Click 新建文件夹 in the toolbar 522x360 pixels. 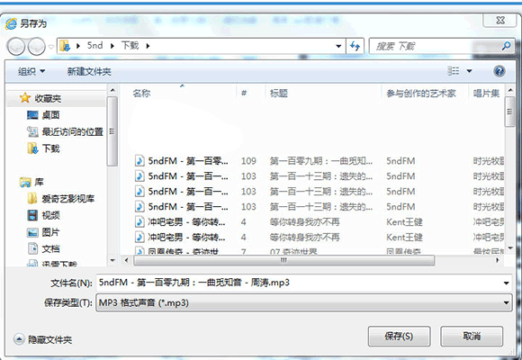(89, 71)
